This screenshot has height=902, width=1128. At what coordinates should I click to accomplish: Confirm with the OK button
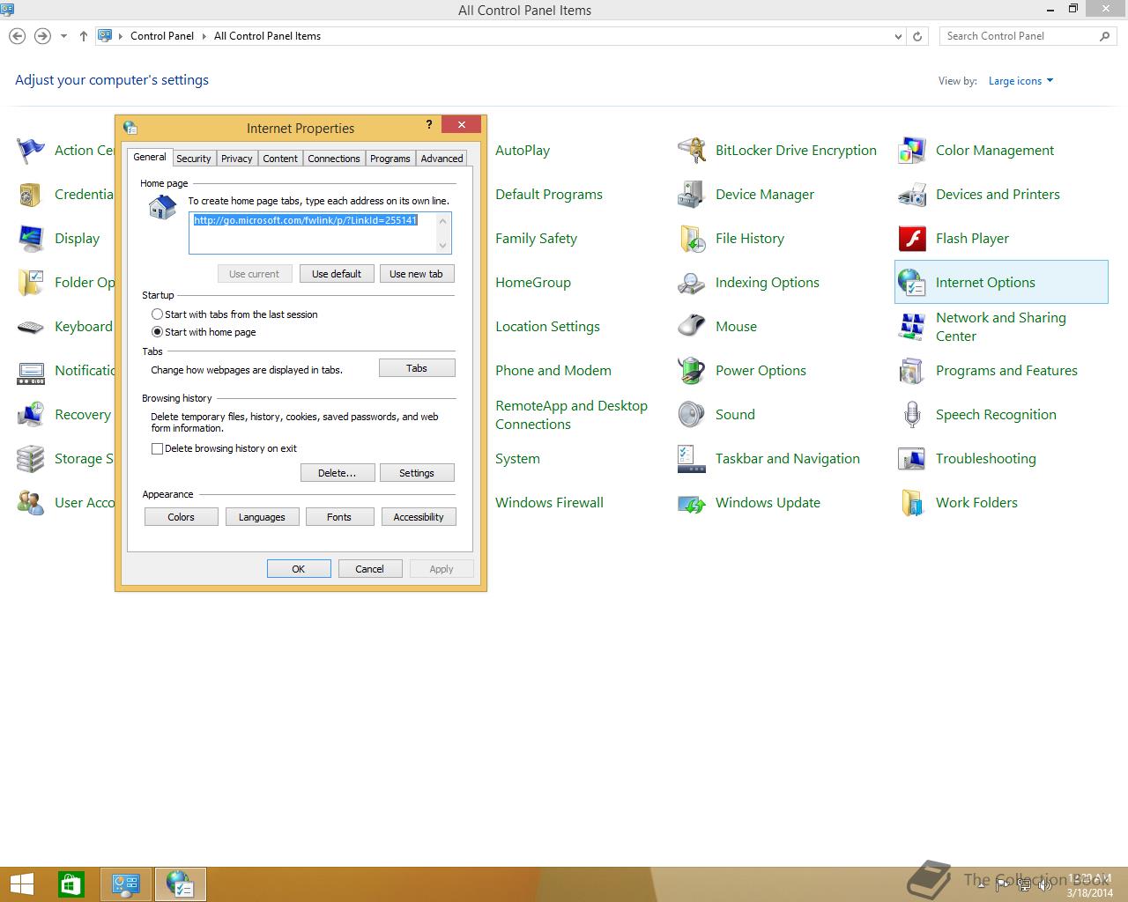tap(299, 569)
